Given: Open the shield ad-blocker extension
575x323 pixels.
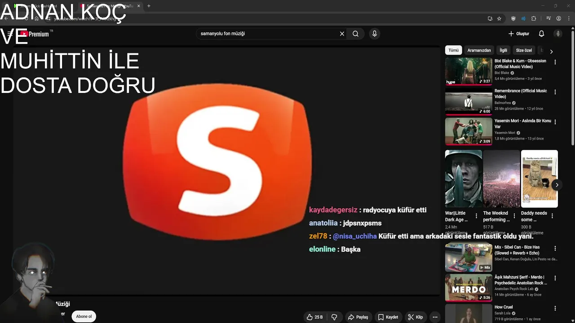Looking at the screenshot, I should click(513, 18).
